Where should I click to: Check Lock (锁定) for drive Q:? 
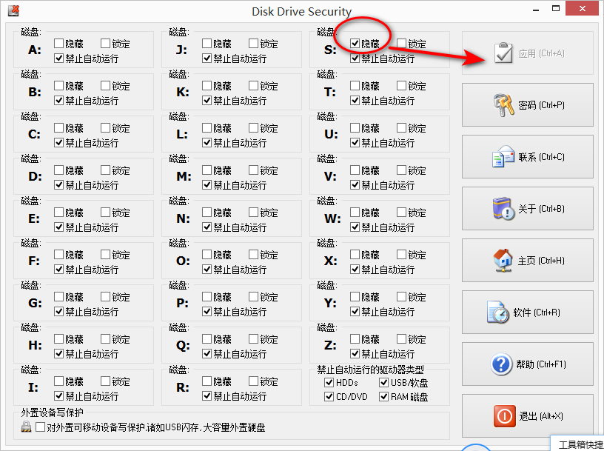(x=253, y=339)
